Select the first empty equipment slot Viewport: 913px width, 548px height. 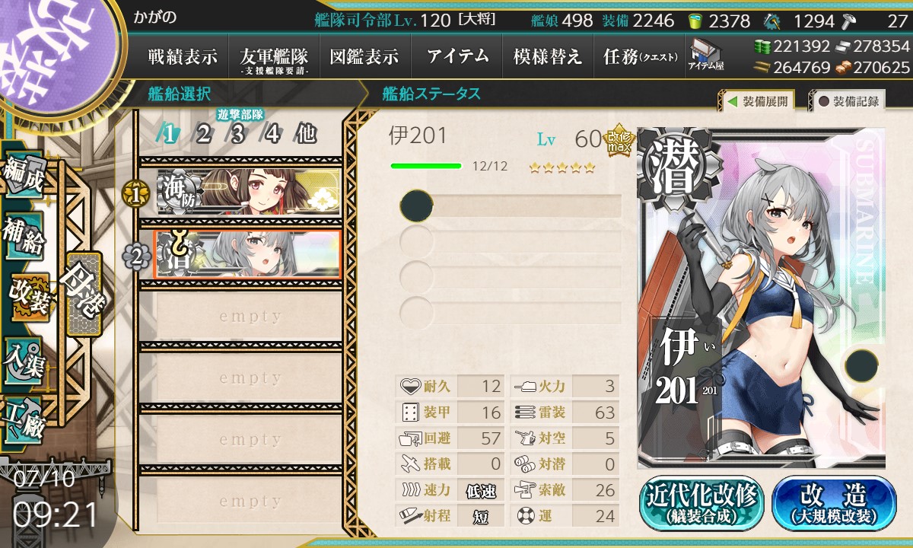point(511,205)
